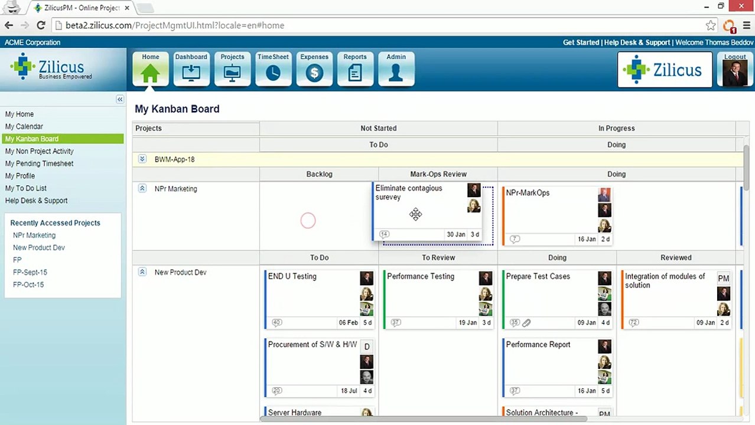Select My Home in sidebar
This screenshot has height=425, width=755.
pyautogui.click(x=19, y=114)
